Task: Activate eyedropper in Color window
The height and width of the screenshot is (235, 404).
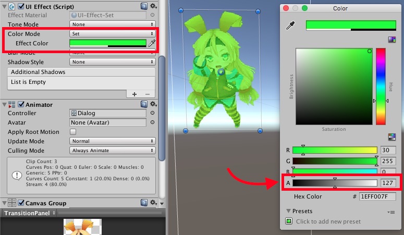Action: 290,26
